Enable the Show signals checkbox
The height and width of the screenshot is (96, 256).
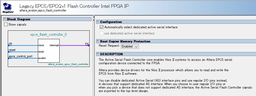6,25
